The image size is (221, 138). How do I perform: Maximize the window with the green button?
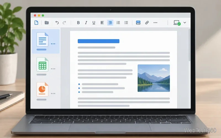[43, 15]
